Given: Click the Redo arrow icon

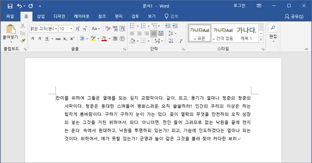Looking at the screenshot, I should click(x=31, y=6).
